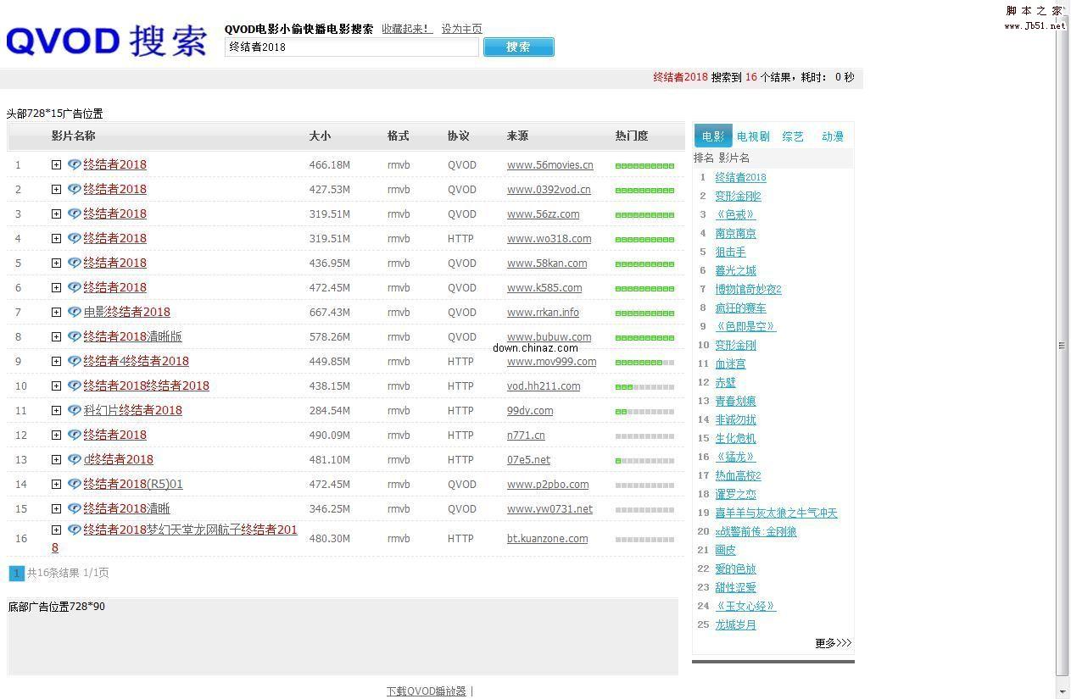Viewport: 1071px width, 699px height.
Task: Expand result row 2 with the plus box
Action: pyautogui.click(x=56, y=190)
